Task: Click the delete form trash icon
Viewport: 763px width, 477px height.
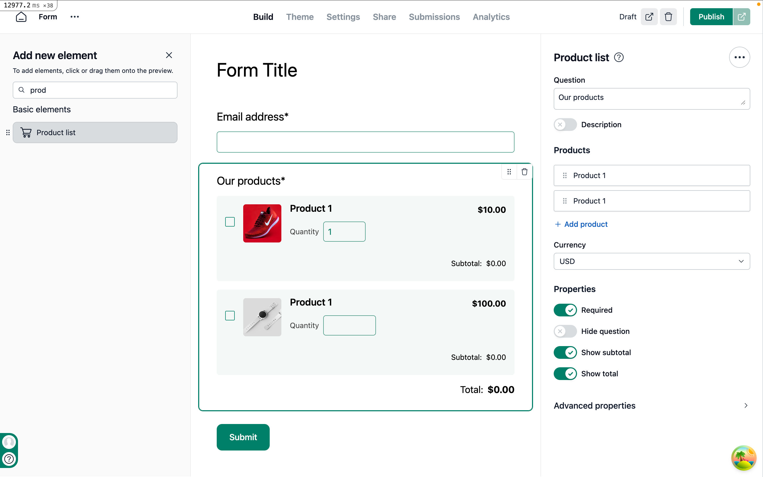Action: (668, 17)
